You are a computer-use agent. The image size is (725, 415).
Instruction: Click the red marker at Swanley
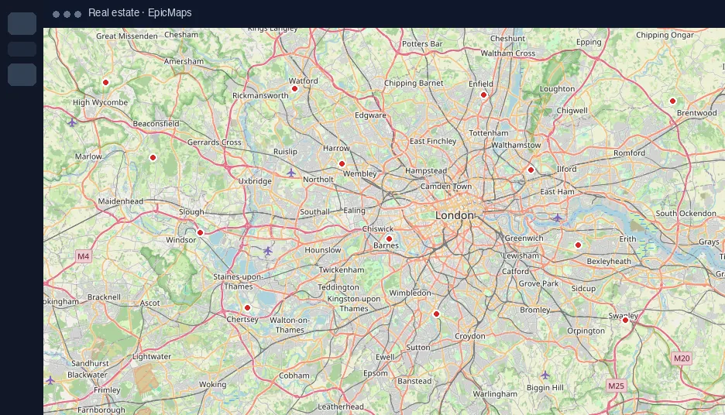coord(625,320)
